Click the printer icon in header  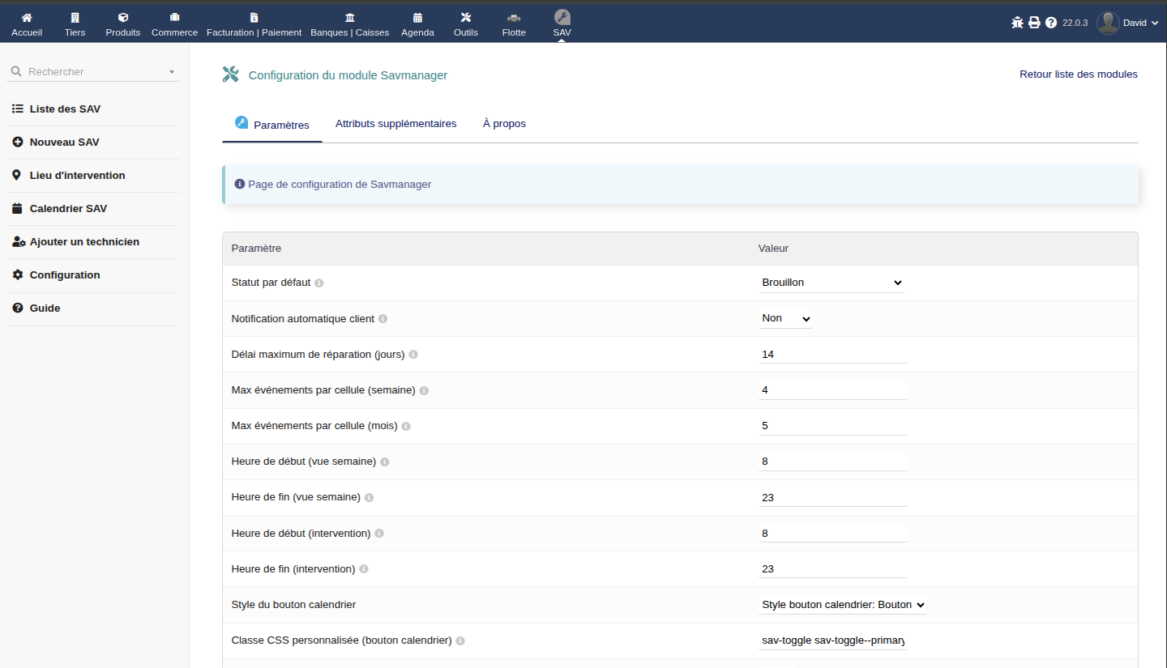pos(1034,23)
